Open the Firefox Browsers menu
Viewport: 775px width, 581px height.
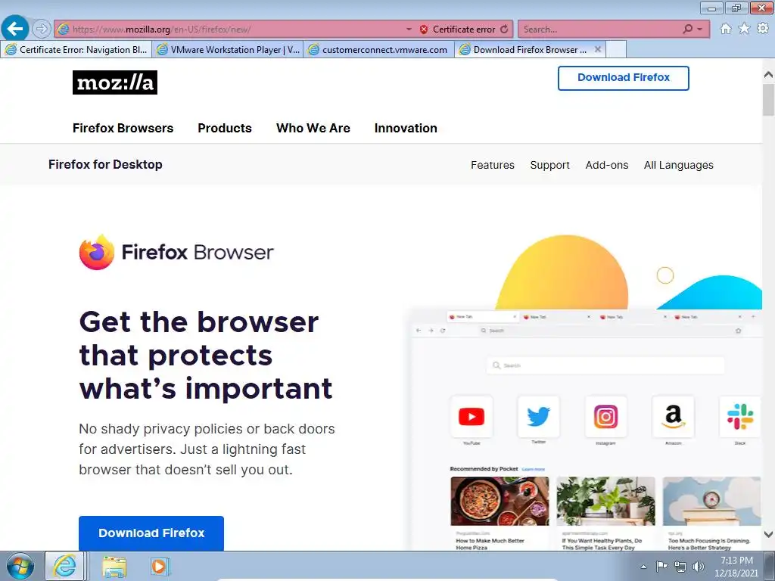click(x=123, y=128)
